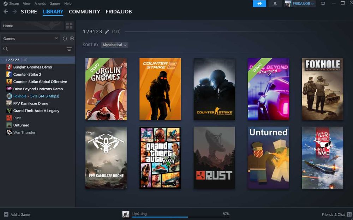The width and height of the screenshot is (353, 220).
Task: Open the Steam menu
Action: [x=14, y=4]
